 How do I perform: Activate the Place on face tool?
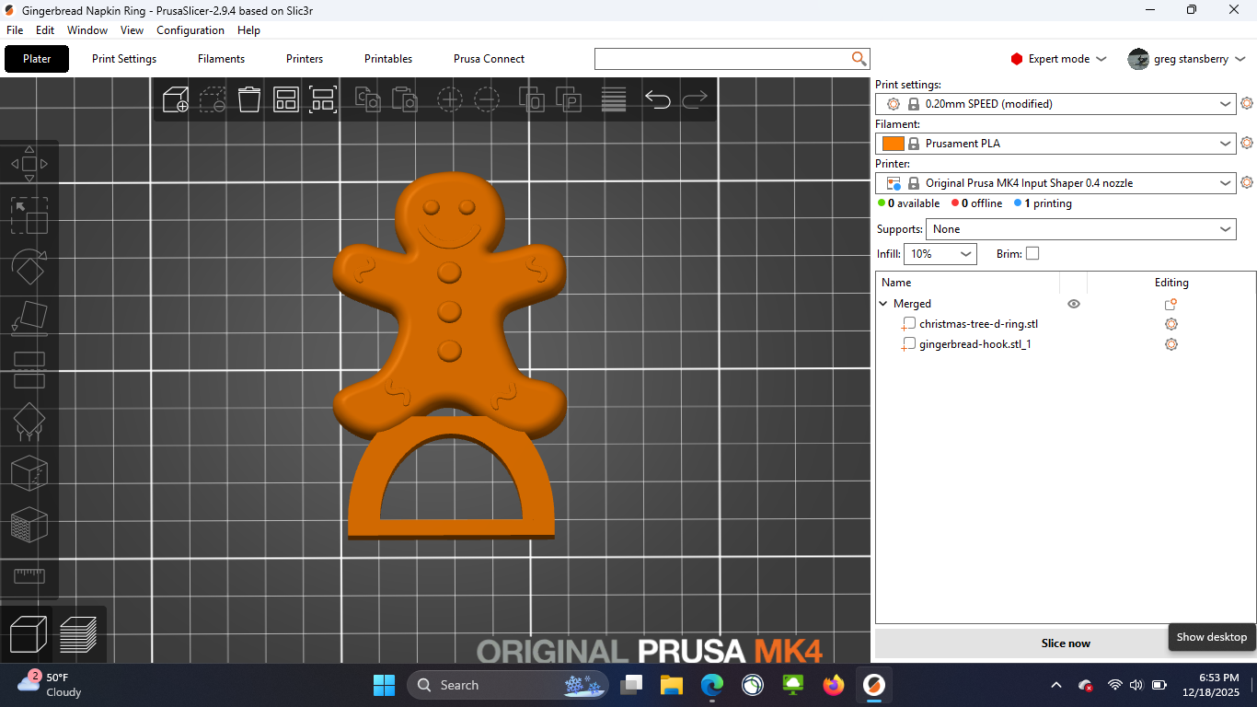pos(29,319)
